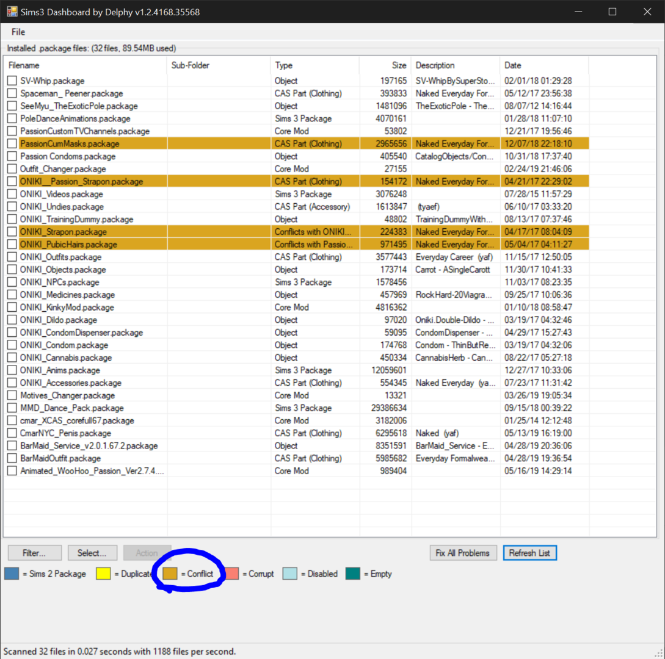This screenshot has height=659, width=665.
Task: Select the PassionCustomTVChannels.package filename
Action: click(x=85, y=131)
